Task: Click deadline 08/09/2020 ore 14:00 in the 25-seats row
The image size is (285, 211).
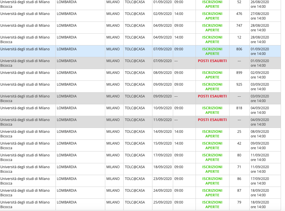Action: 260,134
